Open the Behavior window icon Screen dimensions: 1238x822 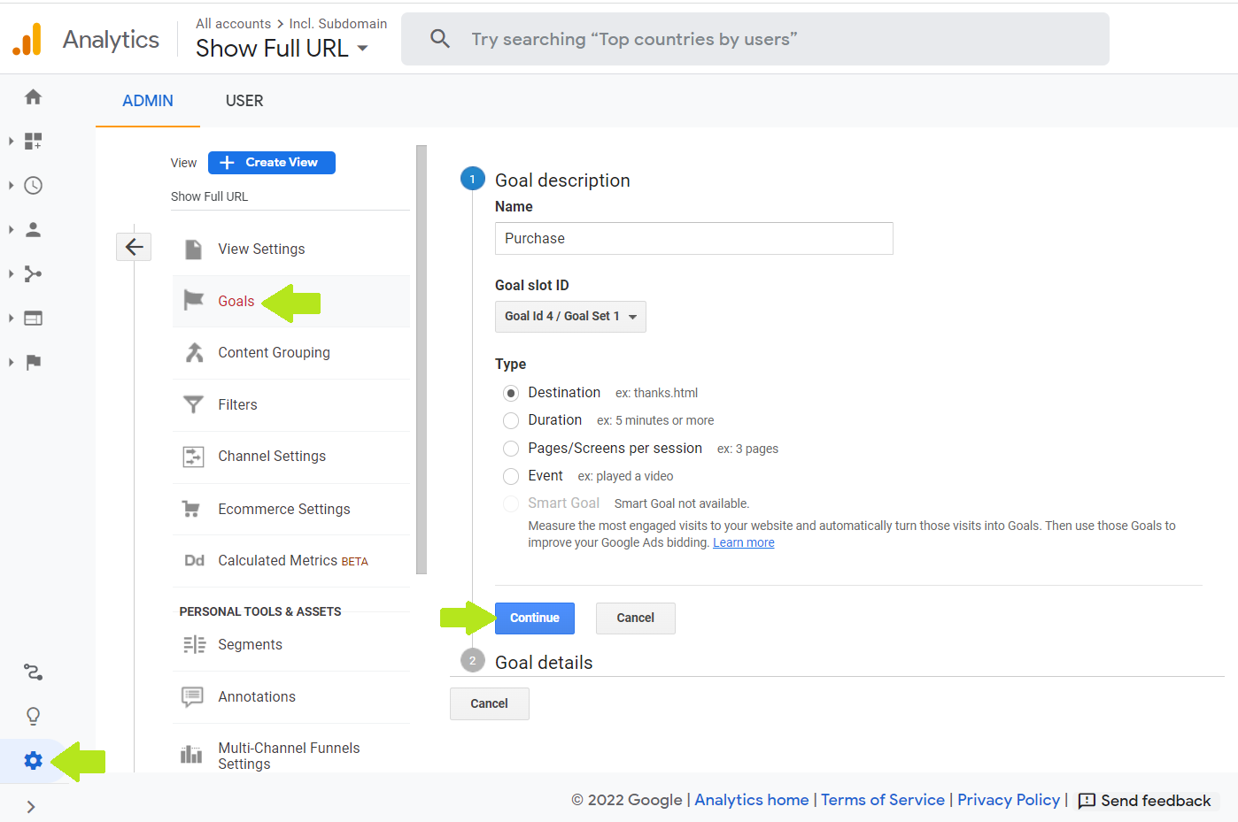[33, 318]
